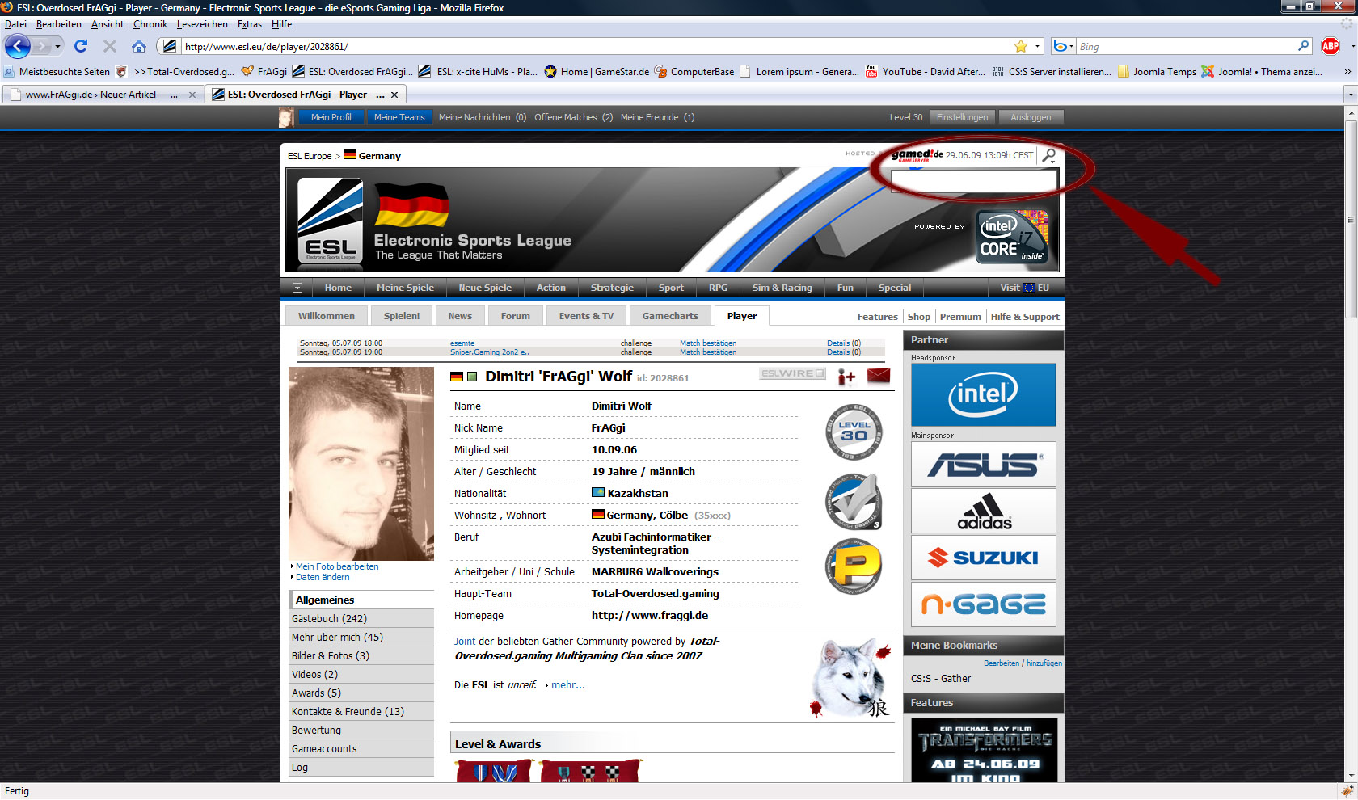Click the forward navigation button

42,46
